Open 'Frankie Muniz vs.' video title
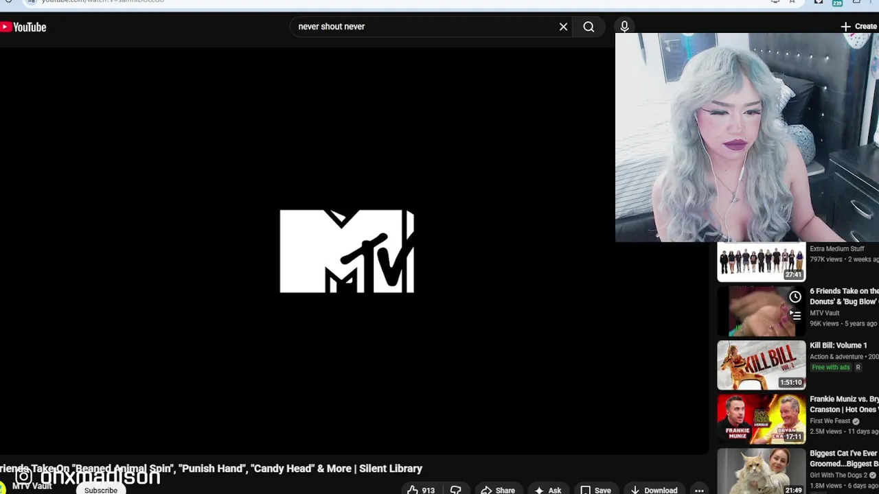879x494 pixels. coord(844,404)
